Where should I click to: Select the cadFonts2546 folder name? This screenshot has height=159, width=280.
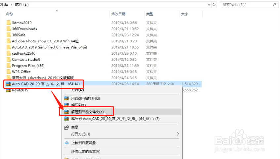click(23, 53)
